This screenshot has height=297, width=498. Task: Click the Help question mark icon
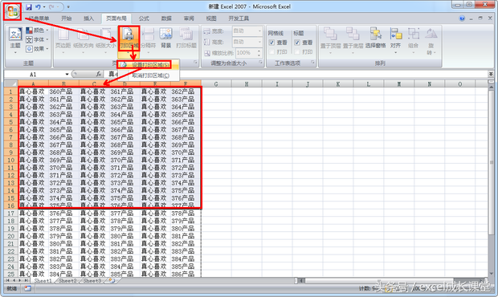pos(462,18)
